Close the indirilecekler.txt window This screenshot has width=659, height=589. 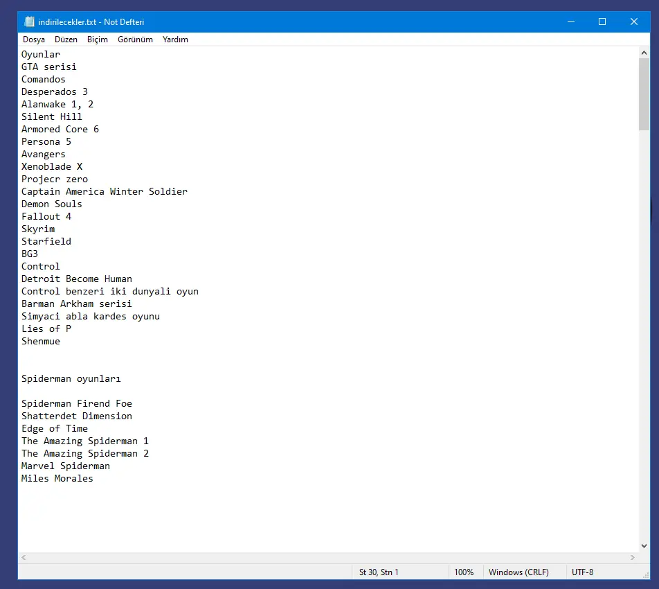point(634,22)
